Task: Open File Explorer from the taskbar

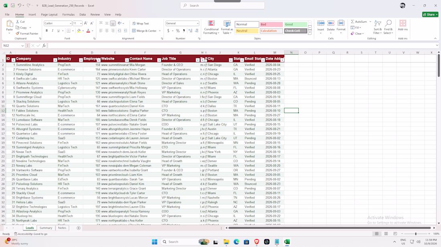Action: (226, 242)
